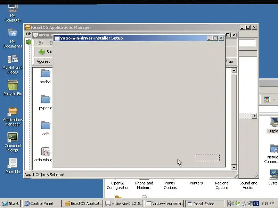Viewport: 278px width, 208px height.
Task: Select Printers in Control Panel
Action: point(196,183)
